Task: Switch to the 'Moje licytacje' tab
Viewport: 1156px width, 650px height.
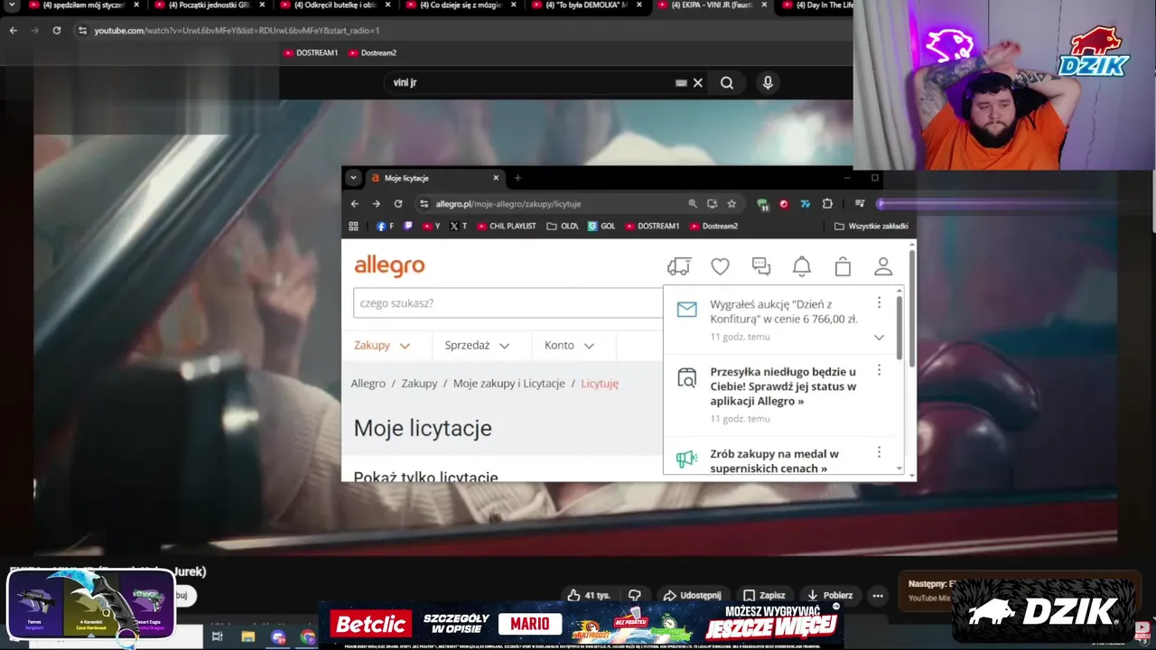Action: click(x=433, y=178)
